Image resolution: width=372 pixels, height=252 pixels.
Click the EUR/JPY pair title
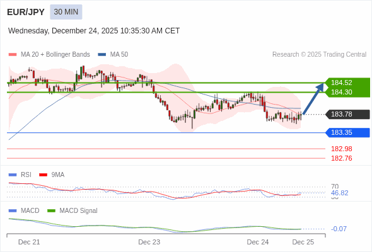click(26, 12)
